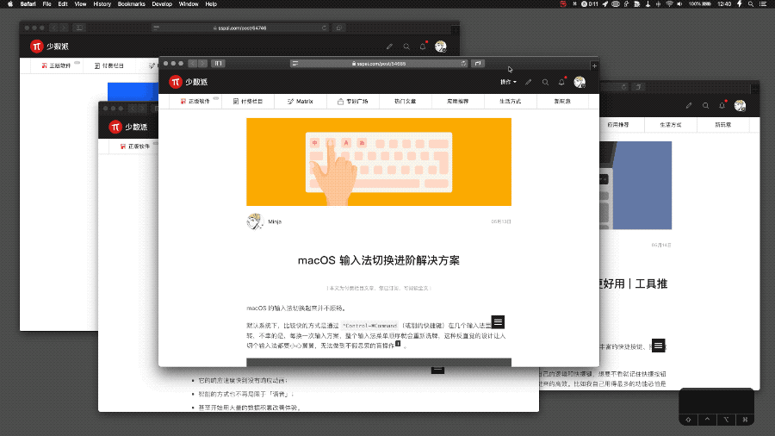
Task: Open the user avatar menu in front window
Action: pos(580,82)
